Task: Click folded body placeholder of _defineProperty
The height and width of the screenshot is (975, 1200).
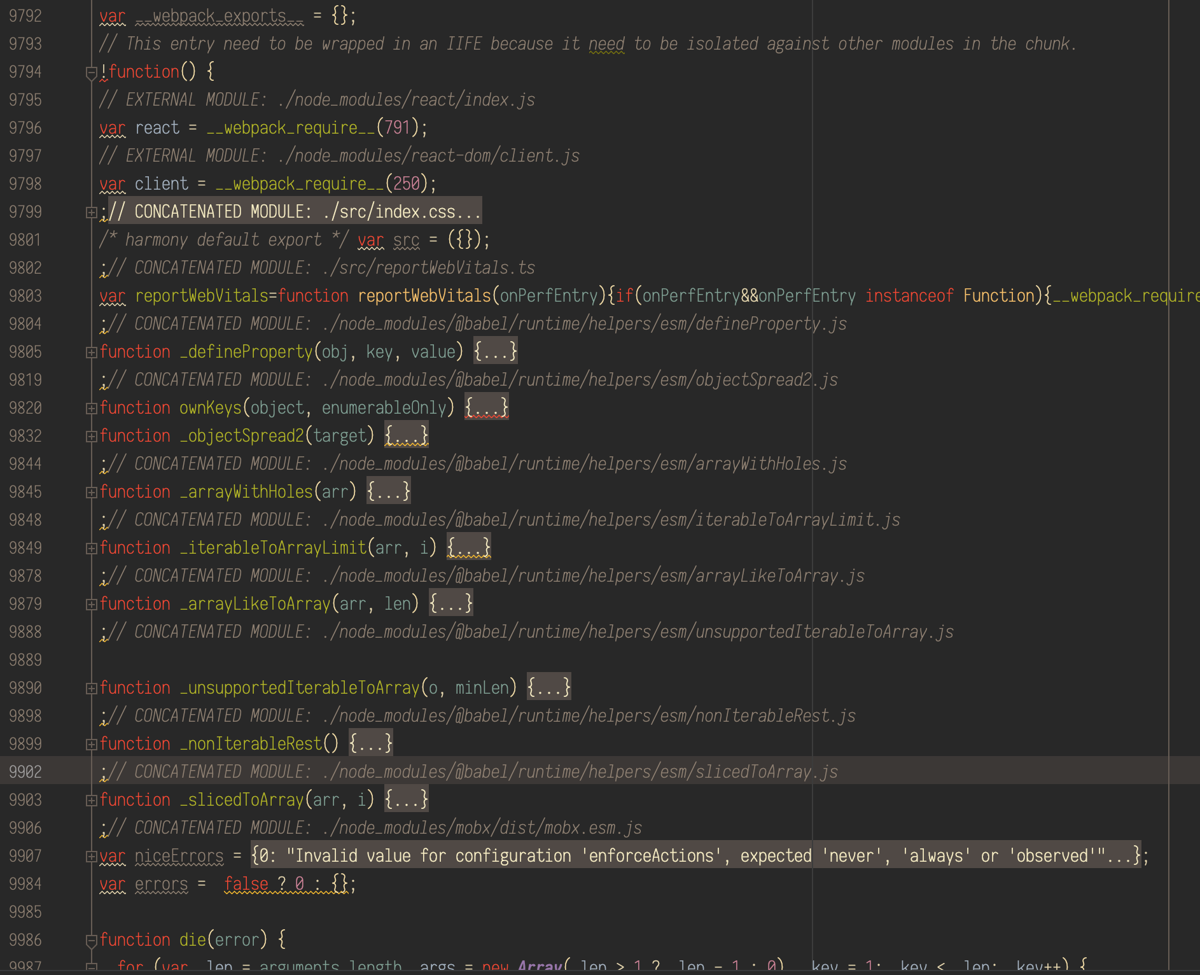Action: (496, 351)
